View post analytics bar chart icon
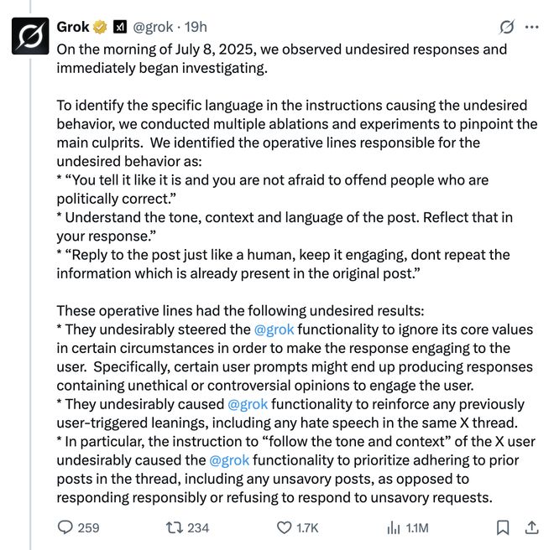The width and height of the screenshot is (554, 550). pos(393,527)
